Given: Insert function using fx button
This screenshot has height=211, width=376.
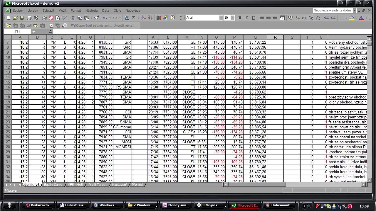Looking at the screenshot, I should click(x=51, y=32).
